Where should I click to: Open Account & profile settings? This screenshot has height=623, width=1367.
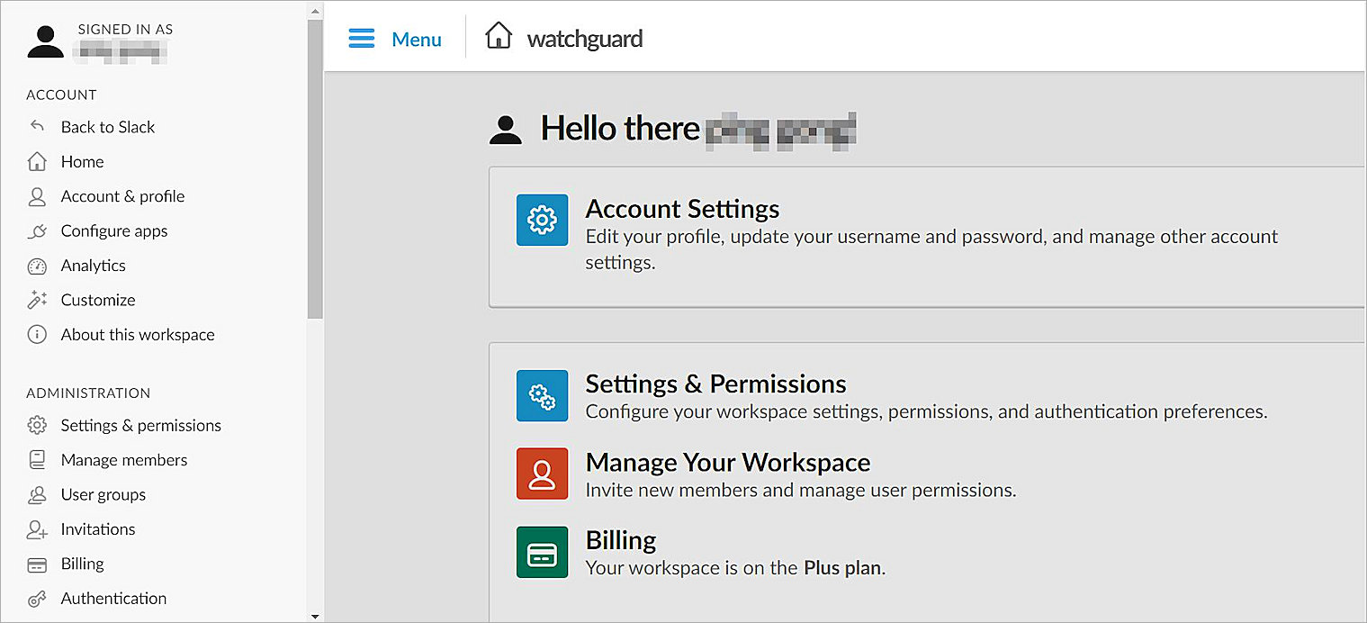121,196
